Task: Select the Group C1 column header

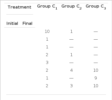Action: [47, 7]
